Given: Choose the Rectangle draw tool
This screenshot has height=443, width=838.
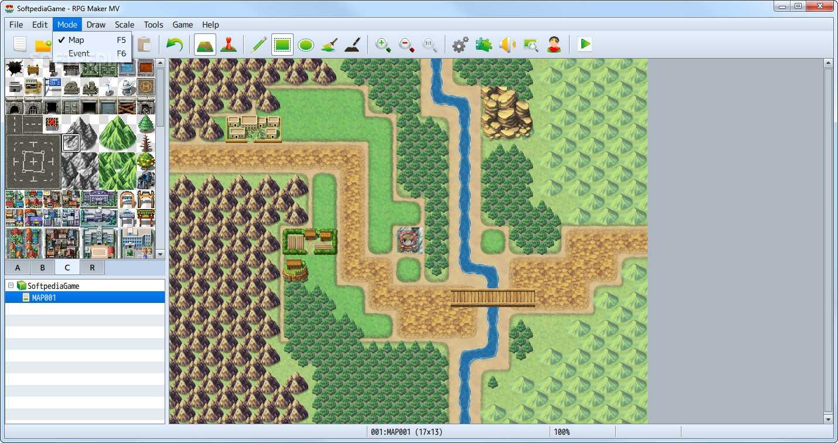Looking at the screenshot, I should (282, 45).
